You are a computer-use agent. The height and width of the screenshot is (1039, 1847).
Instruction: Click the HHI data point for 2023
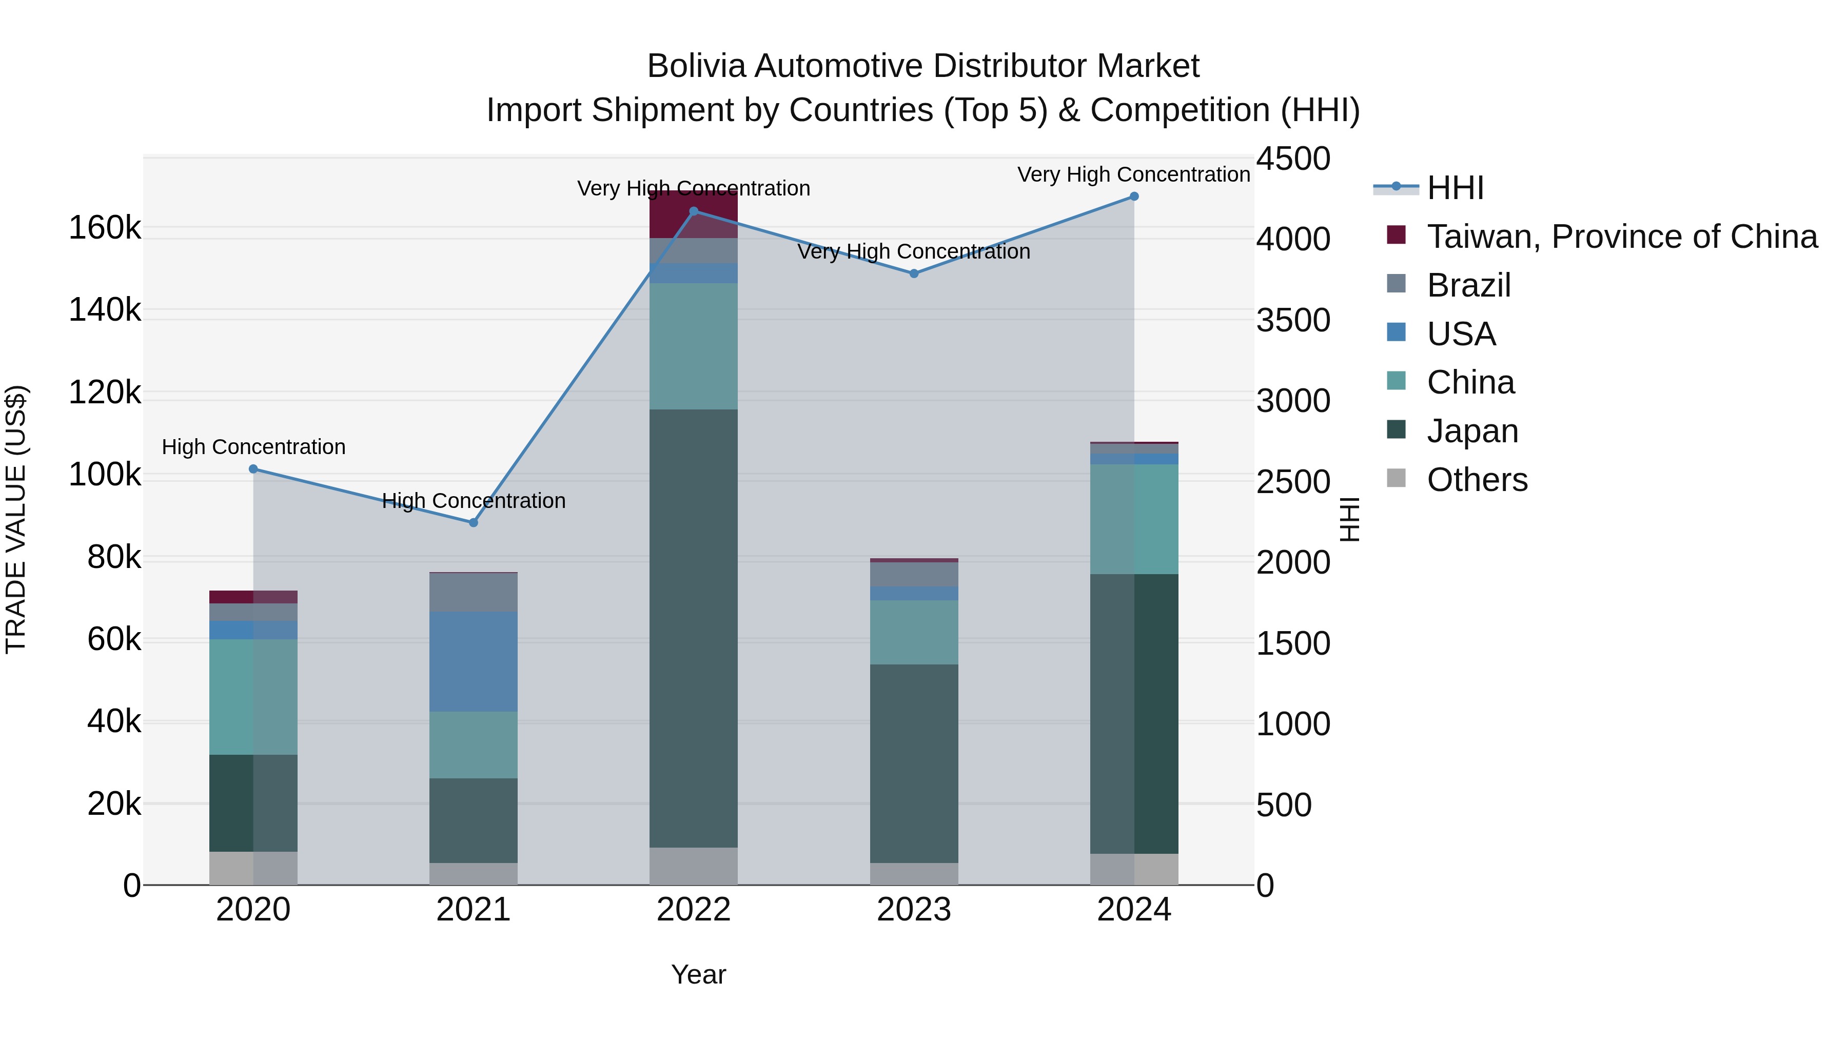pyautogui.click(x=913, y=274)
